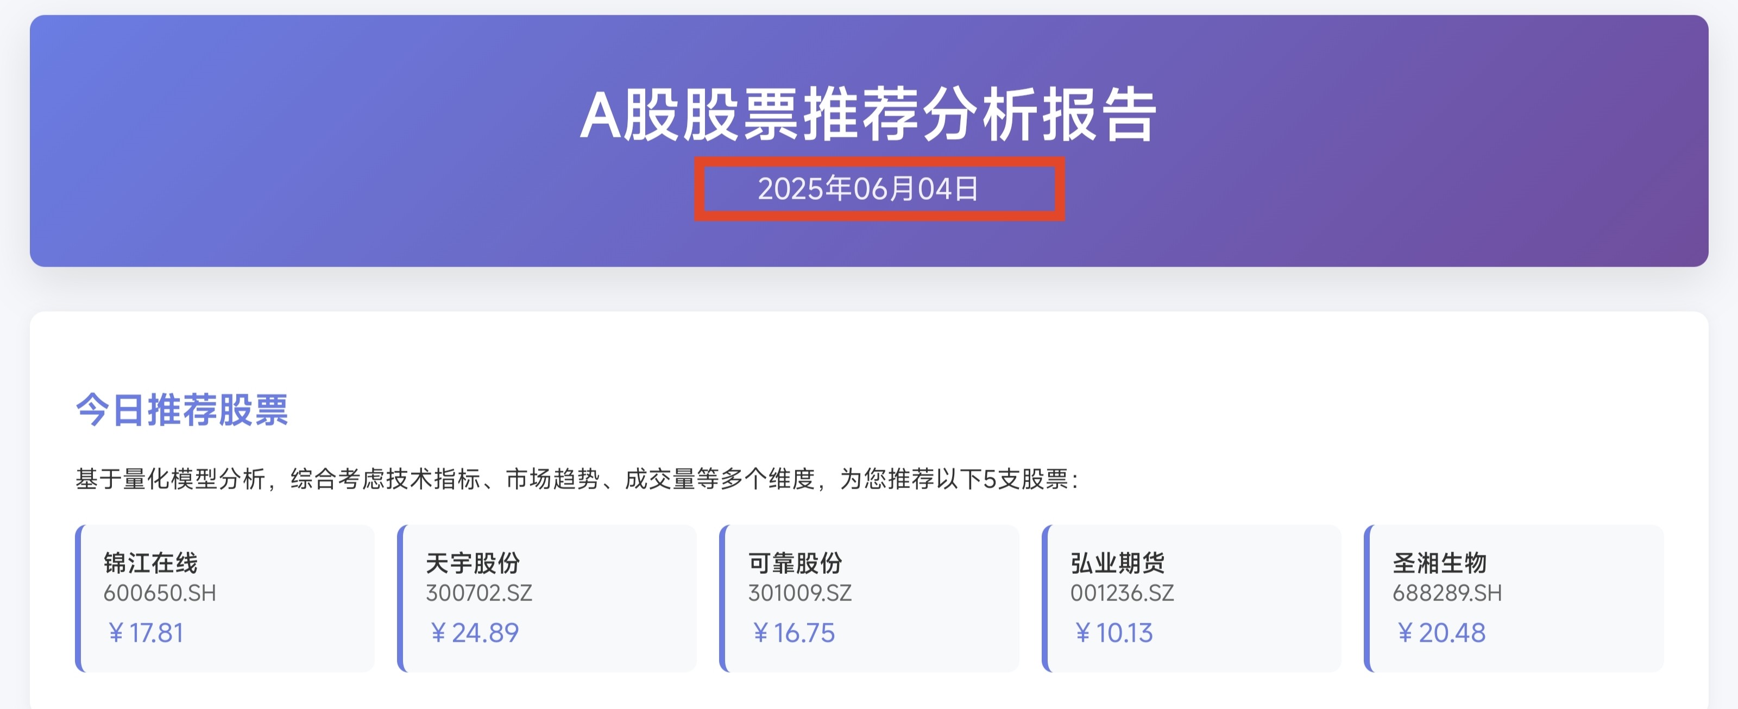Select the price ¥20.48
1738x709 pixels.
pyautogui.click(x=1441, y=633)
